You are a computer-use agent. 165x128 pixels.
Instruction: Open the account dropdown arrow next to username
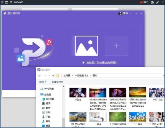[x=130, y=13]
